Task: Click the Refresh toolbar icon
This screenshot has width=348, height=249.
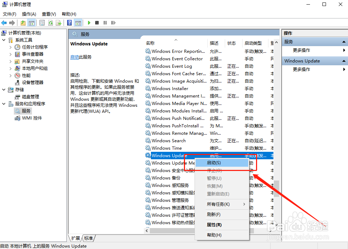Action: 50,23
